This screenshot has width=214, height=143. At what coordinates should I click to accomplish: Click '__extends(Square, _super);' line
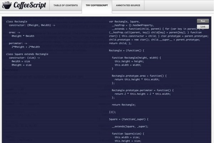(x=130, y=127)
